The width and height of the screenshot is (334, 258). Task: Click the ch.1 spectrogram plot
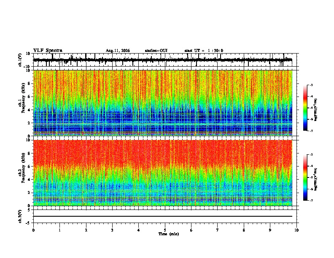tap(163, 103)
